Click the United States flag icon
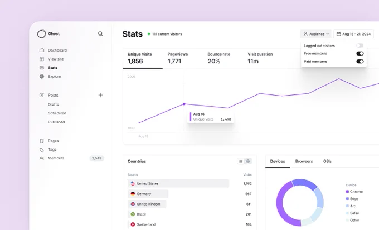The width and height of the screenshot is (379, 230). 133,183
